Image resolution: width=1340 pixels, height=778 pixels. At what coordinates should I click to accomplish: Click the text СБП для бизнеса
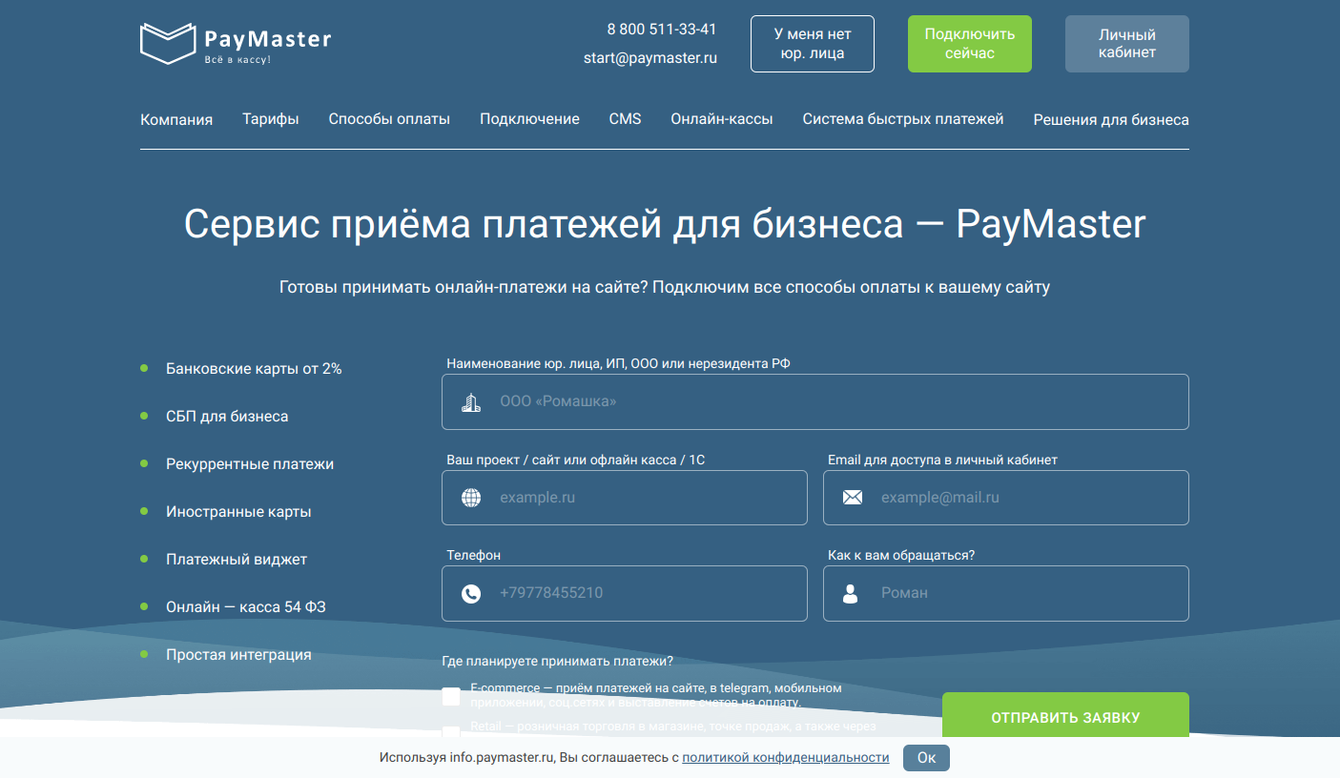pos(227,417)
